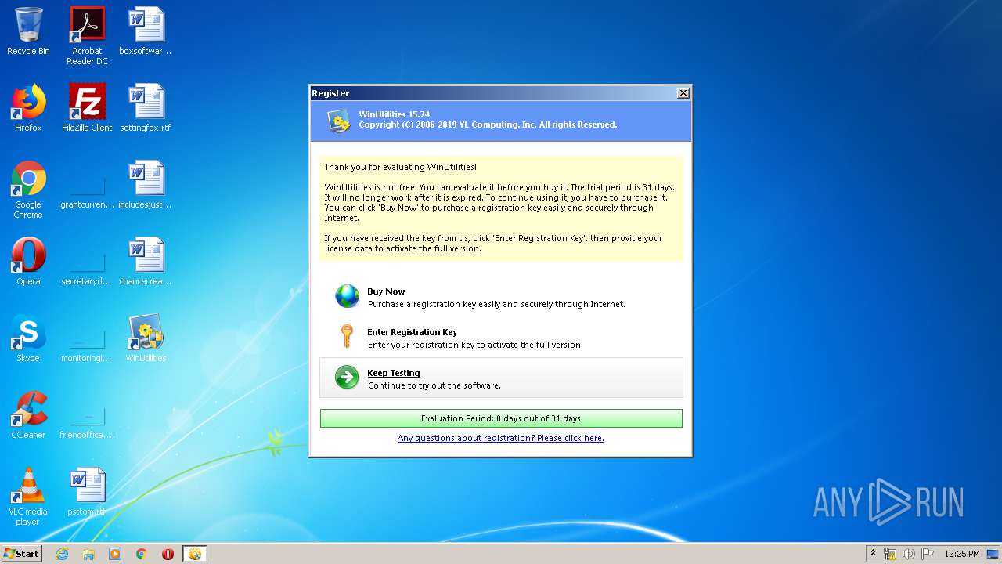Open friendoffice desktop item
This screenshot has width=1002, height=564.
(x=87, y=423)
